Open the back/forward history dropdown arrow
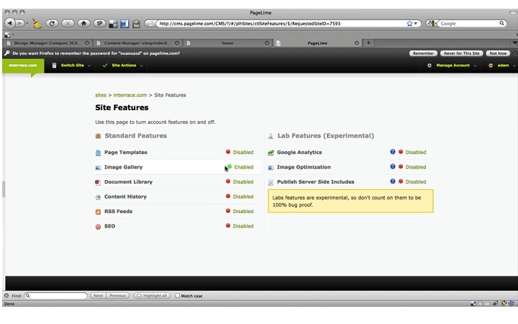The height and width of the screenshot is (324, 518). [x=27, y=23]
